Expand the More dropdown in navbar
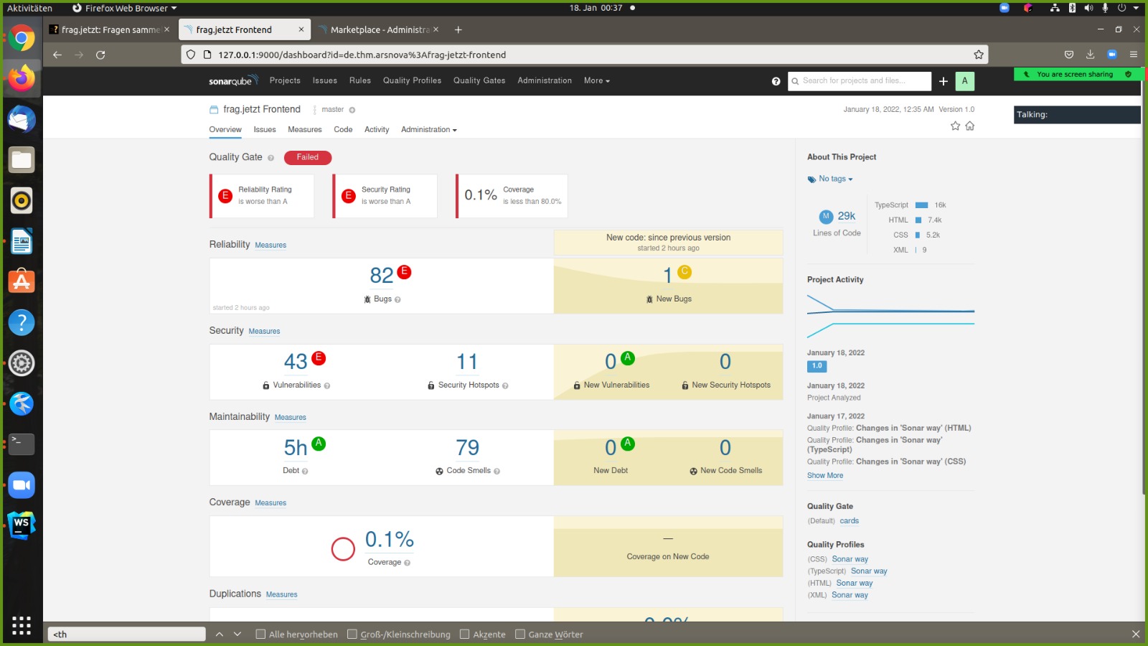The image size is (1148, 646). tap(596, 80)
